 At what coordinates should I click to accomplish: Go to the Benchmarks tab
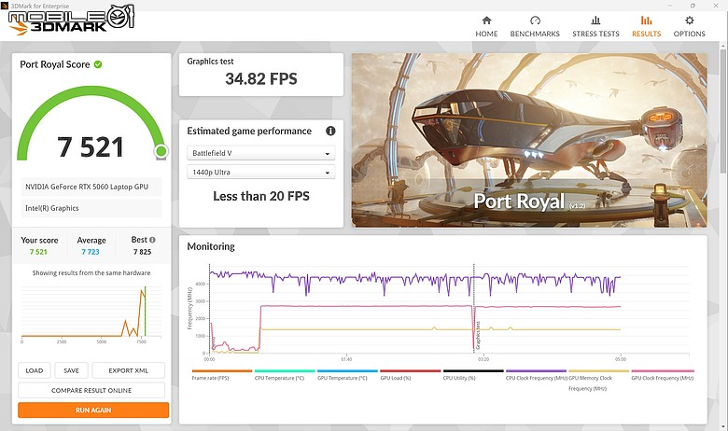[535, 26]
